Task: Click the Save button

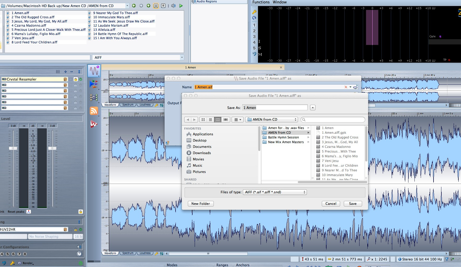Action: point(352,204)
